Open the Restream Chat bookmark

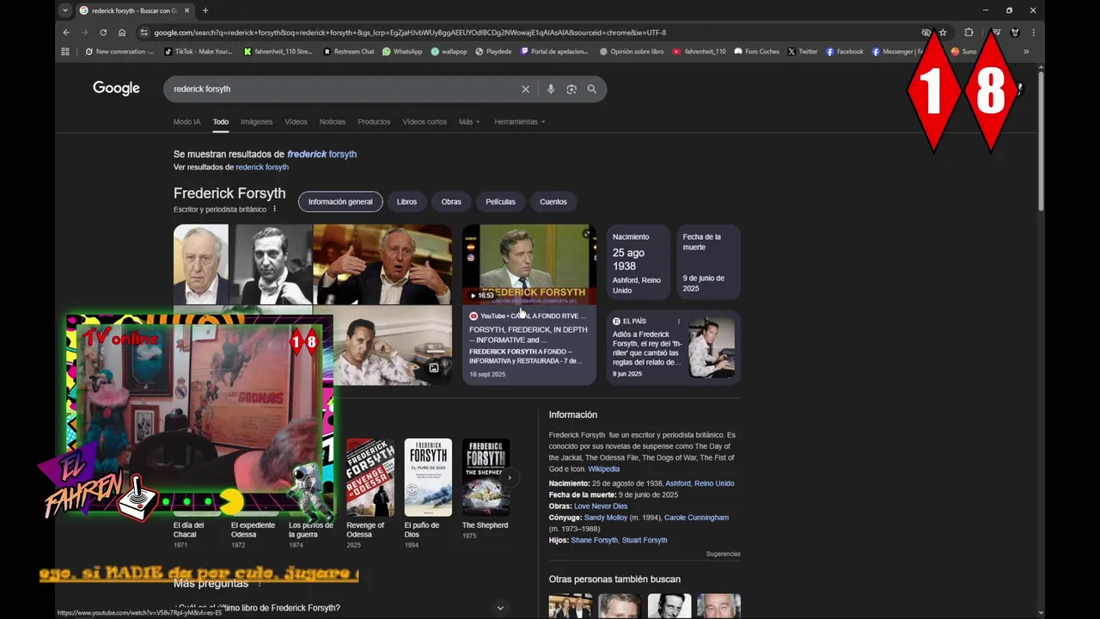pyautogui.click(x=349, y=52)
